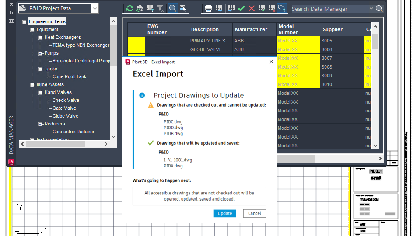Image resolution: width=420 pixels, height=236 pixels.
Task: Click the yellow Model XX cell in supplier 8005 row
Action: 298,41
